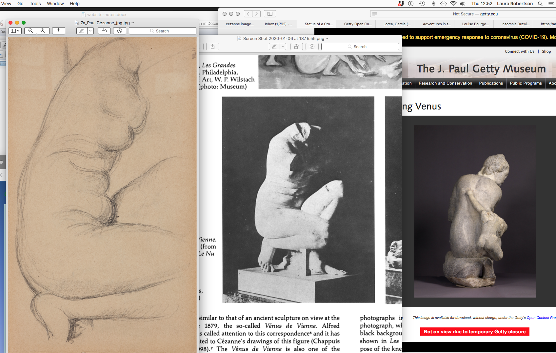Switch to 'Lorca, Garcia' tab
This screenshot has width=556, height=353.
(397, 24)
